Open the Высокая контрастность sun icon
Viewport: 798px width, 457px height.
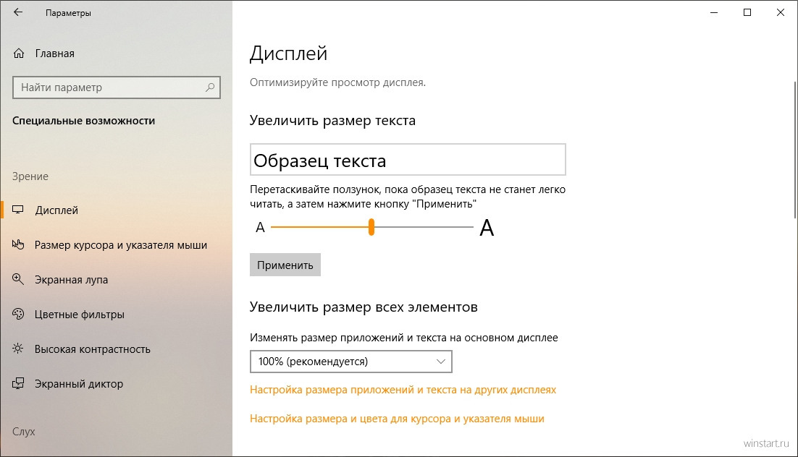[x=18, y=349]
